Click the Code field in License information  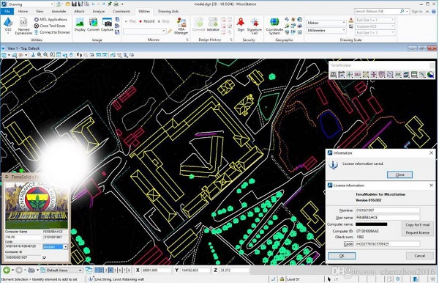pyautogui.click(x=388, y=244)
